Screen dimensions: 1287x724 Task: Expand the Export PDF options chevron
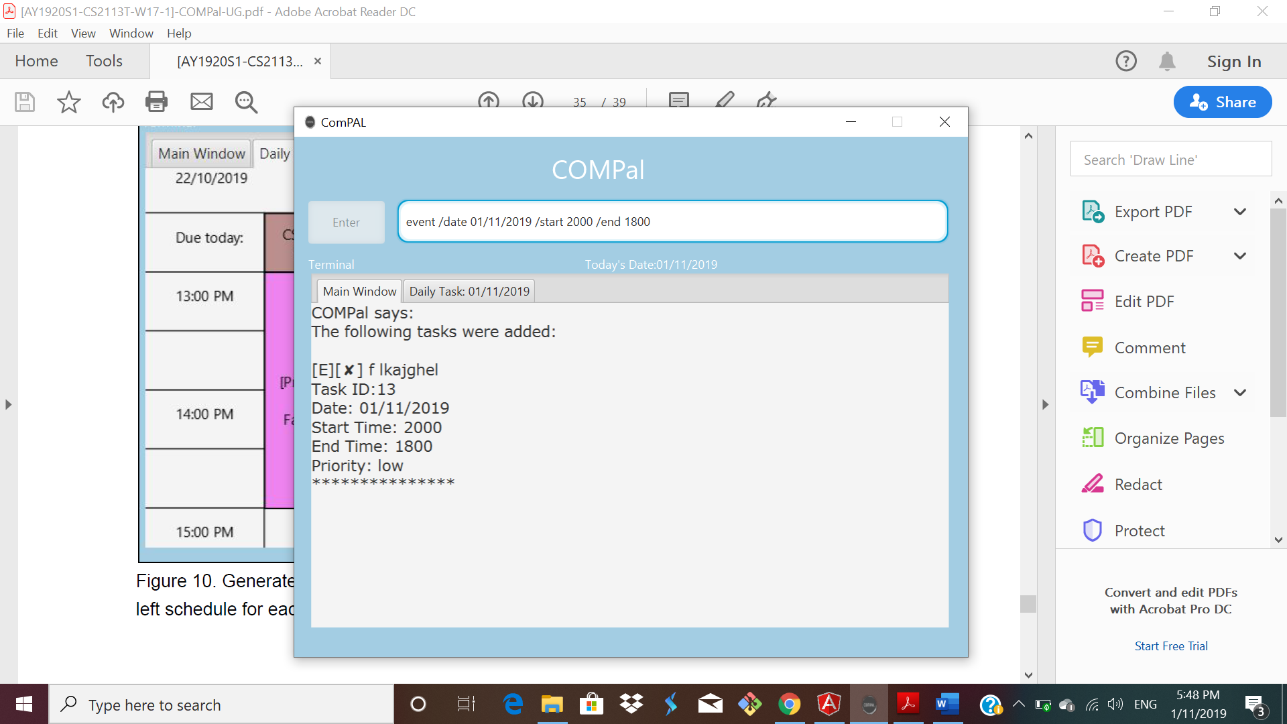(1239, 212)
